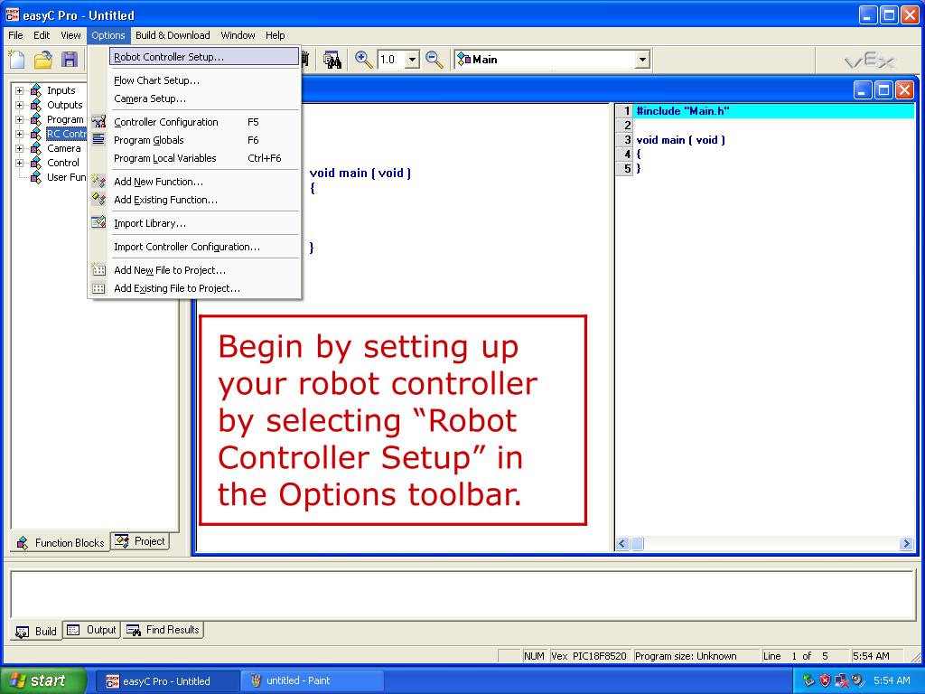Close the open Options menu
Viewport: 925px width, 694px height.
tap(108, 35)
